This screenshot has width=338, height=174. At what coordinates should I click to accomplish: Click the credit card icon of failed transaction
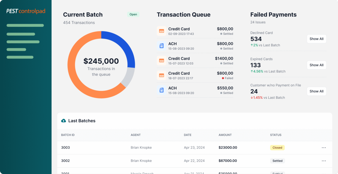click(x=161, y=75)
